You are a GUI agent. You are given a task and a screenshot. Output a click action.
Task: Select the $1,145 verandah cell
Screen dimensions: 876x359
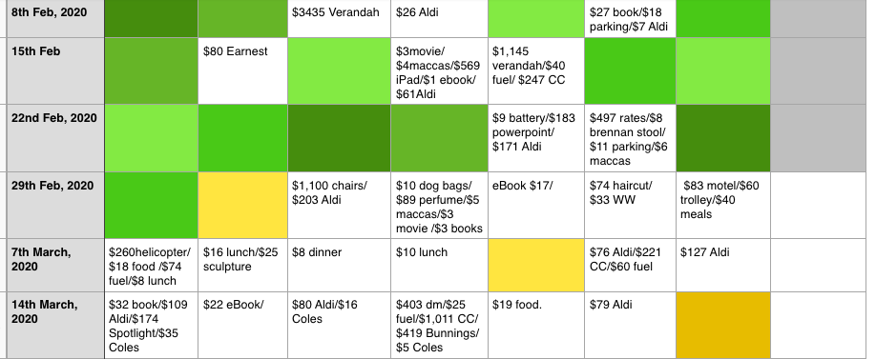click(536, 71)
